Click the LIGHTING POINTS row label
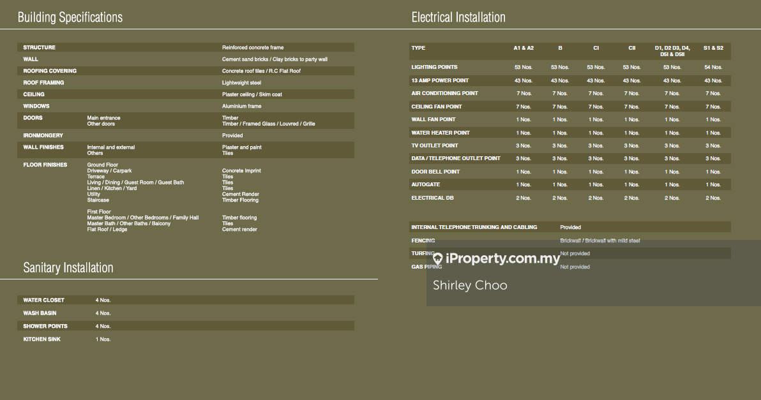Image resolution: width=761 pixels, height=400 pixels. pyautogui.click(x=435, y=67)
